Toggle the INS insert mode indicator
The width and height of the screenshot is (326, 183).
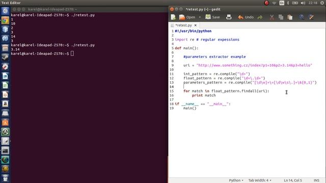coord(316,180)
